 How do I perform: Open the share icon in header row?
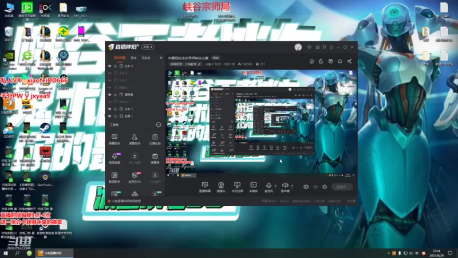click(x=349, y=61)
